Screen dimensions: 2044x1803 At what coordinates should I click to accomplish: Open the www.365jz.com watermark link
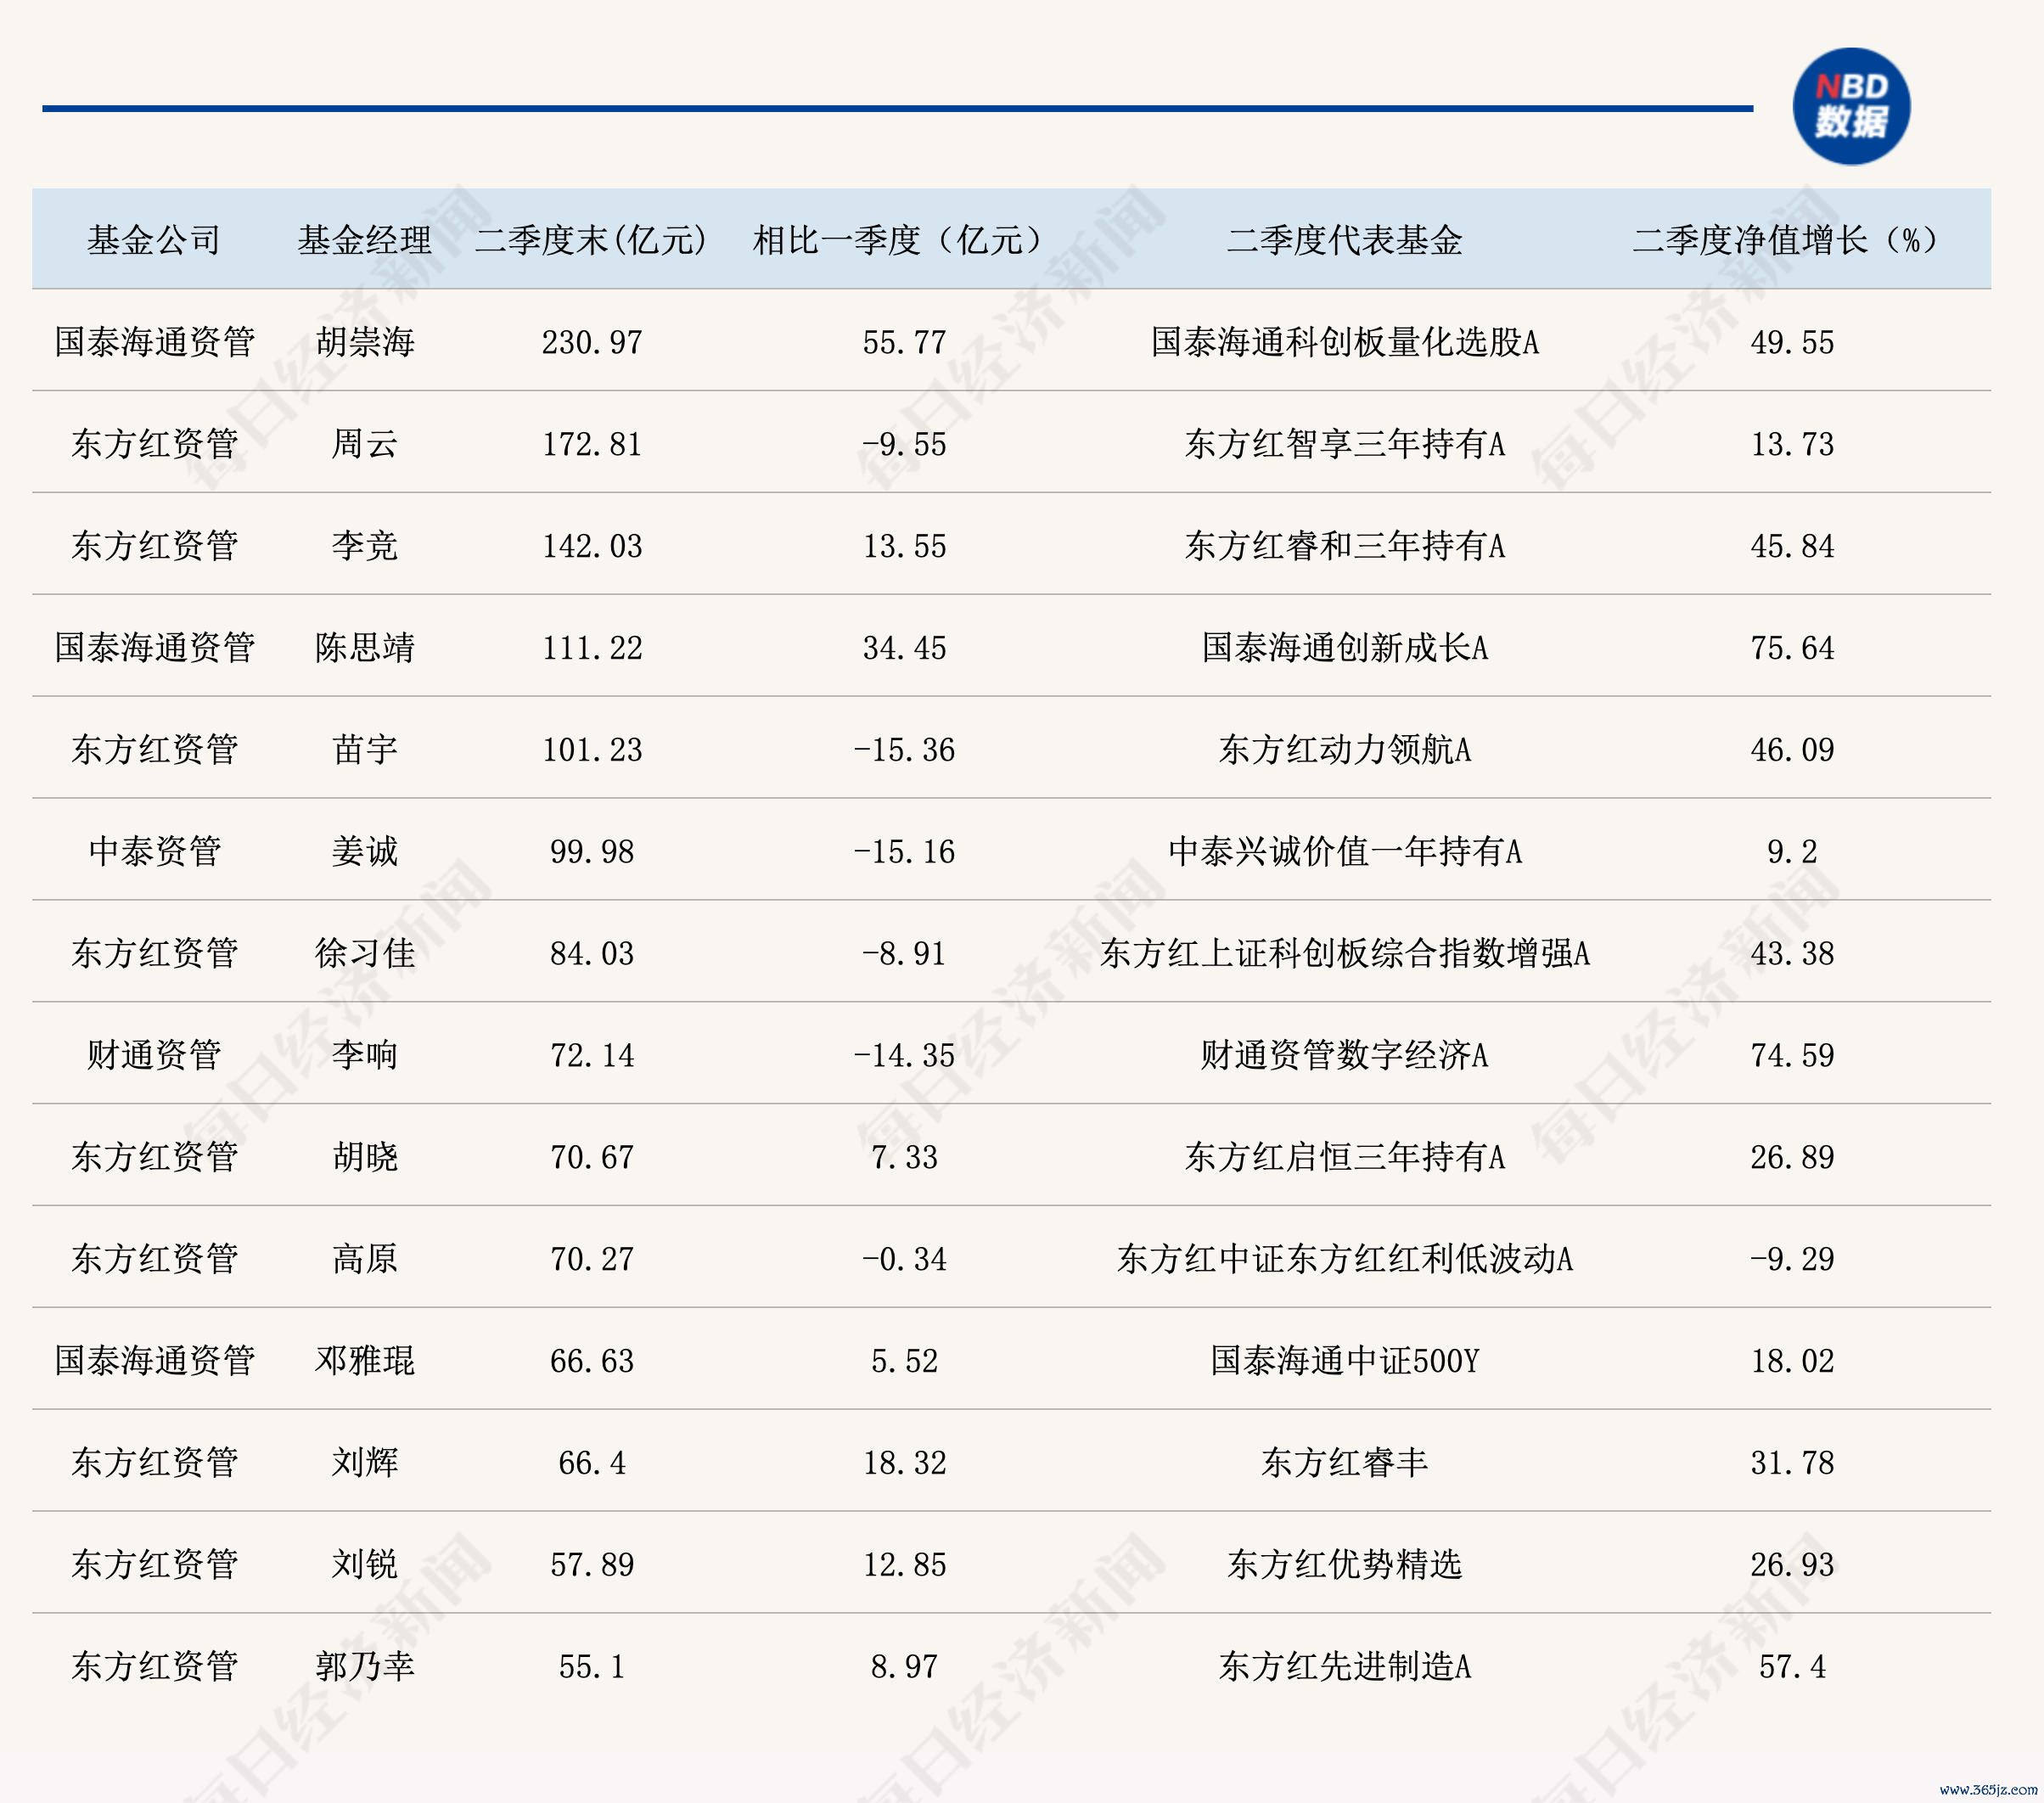coord(1988,1789)
